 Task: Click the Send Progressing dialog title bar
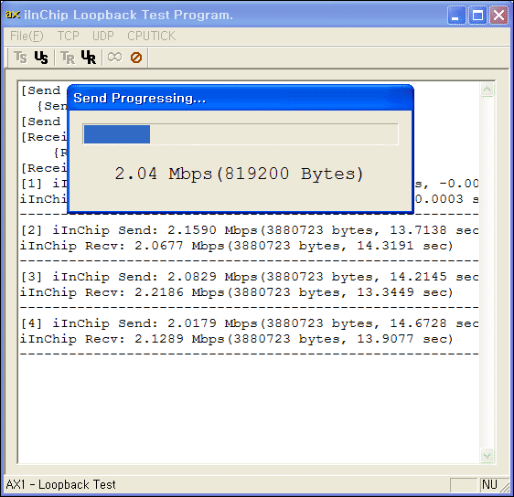[241, 98]
